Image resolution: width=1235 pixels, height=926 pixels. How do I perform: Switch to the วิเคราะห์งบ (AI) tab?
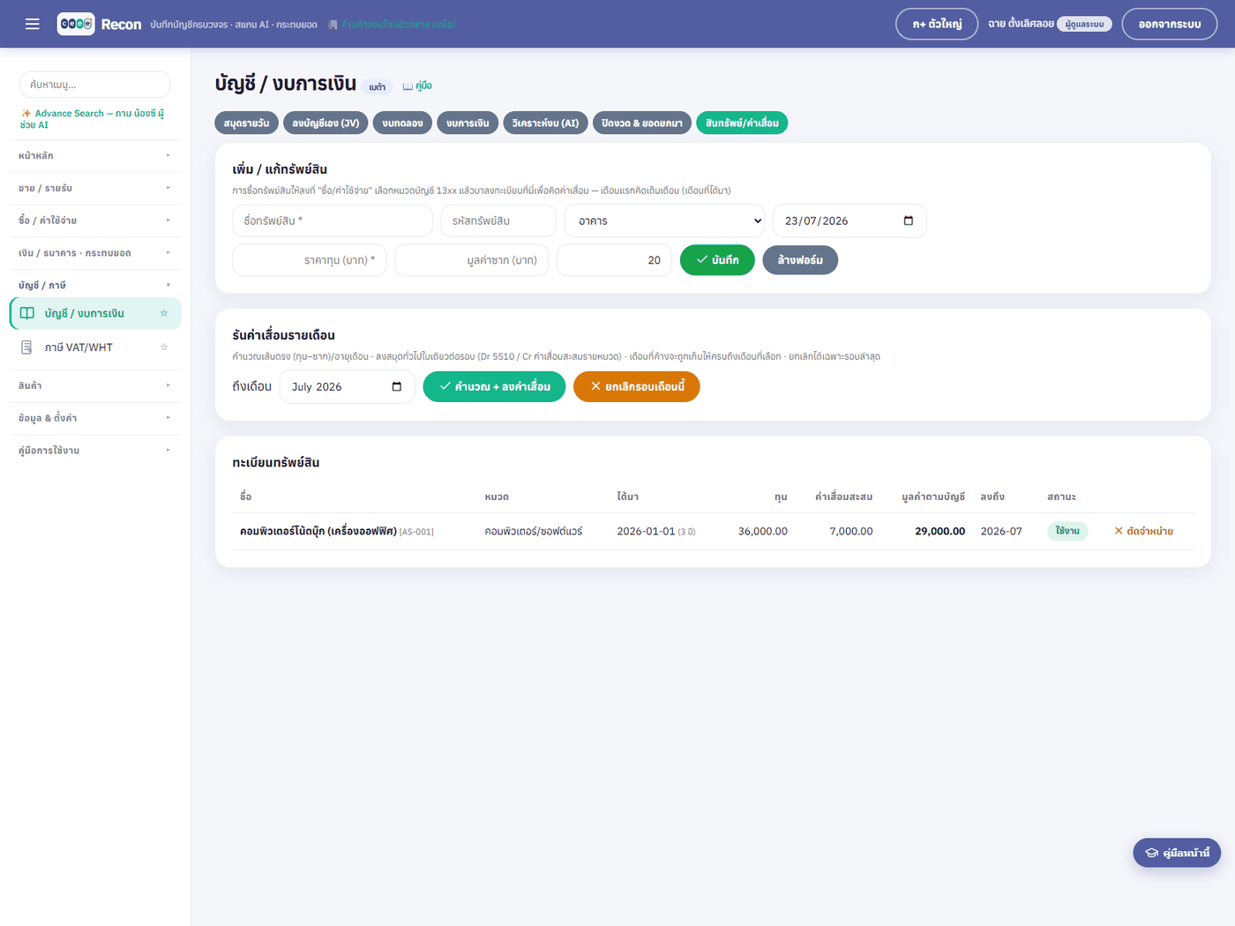(545, 123)
